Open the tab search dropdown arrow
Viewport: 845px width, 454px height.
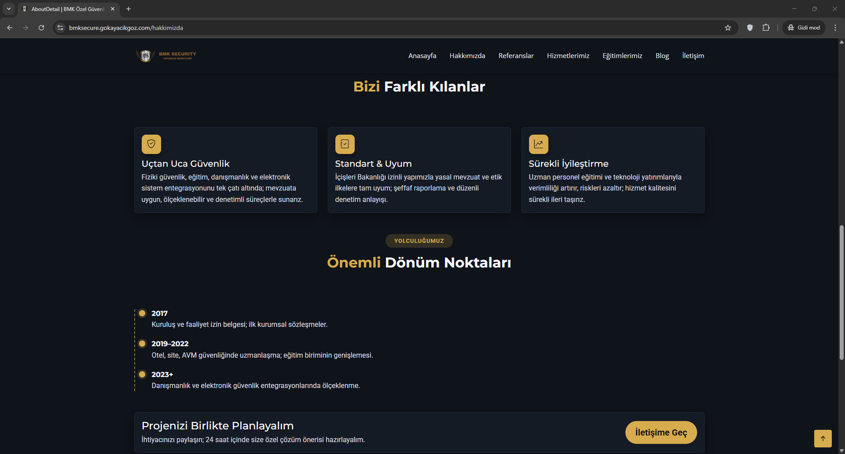coord(9,9)
